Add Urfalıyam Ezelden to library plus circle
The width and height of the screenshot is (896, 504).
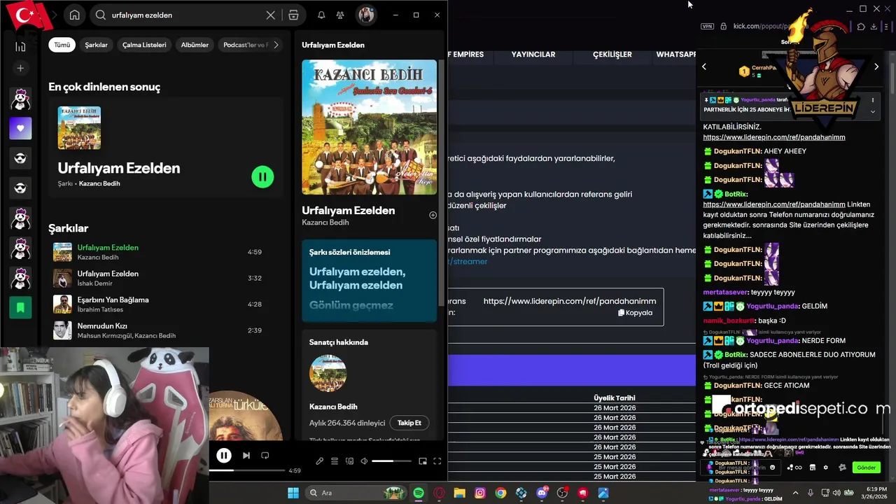coord(433,215)
